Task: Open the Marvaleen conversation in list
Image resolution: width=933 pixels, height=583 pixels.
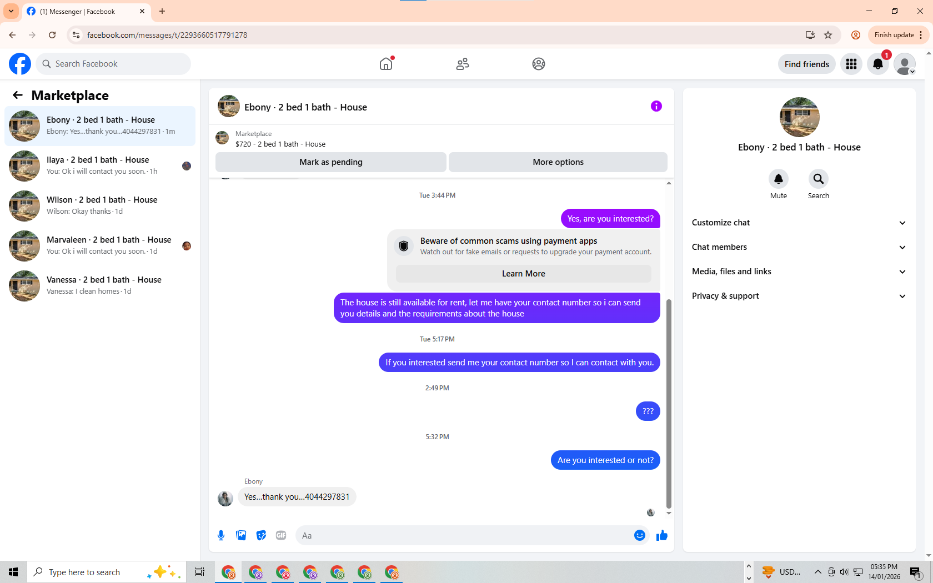Action: pos(100,246)
